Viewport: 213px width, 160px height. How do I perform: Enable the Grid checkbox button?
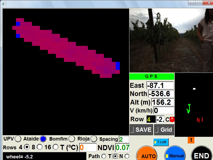click(x=164, y=130)
